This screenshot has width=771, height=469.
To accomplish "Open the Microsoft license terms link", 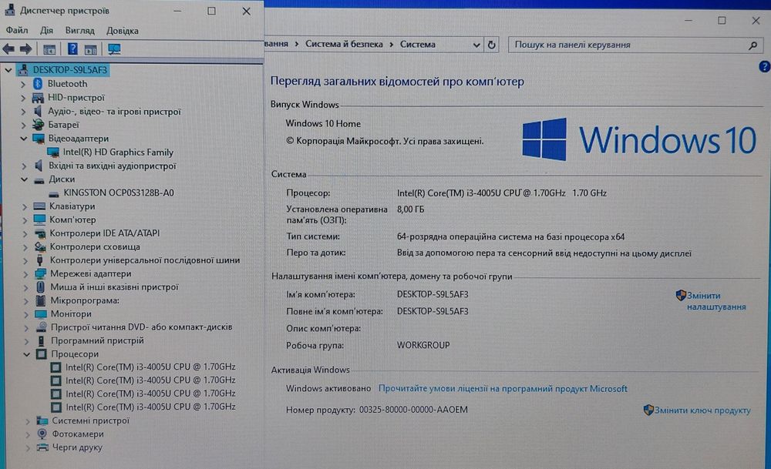I will point(503,388).
